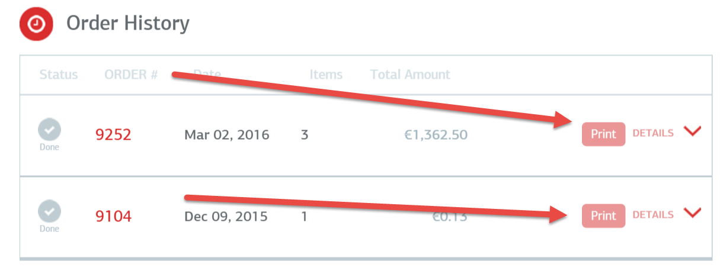The height and width of the screenshot is (277, 720).
Task: Expand order 9252 with the red chevron
Action: point(692,131)
